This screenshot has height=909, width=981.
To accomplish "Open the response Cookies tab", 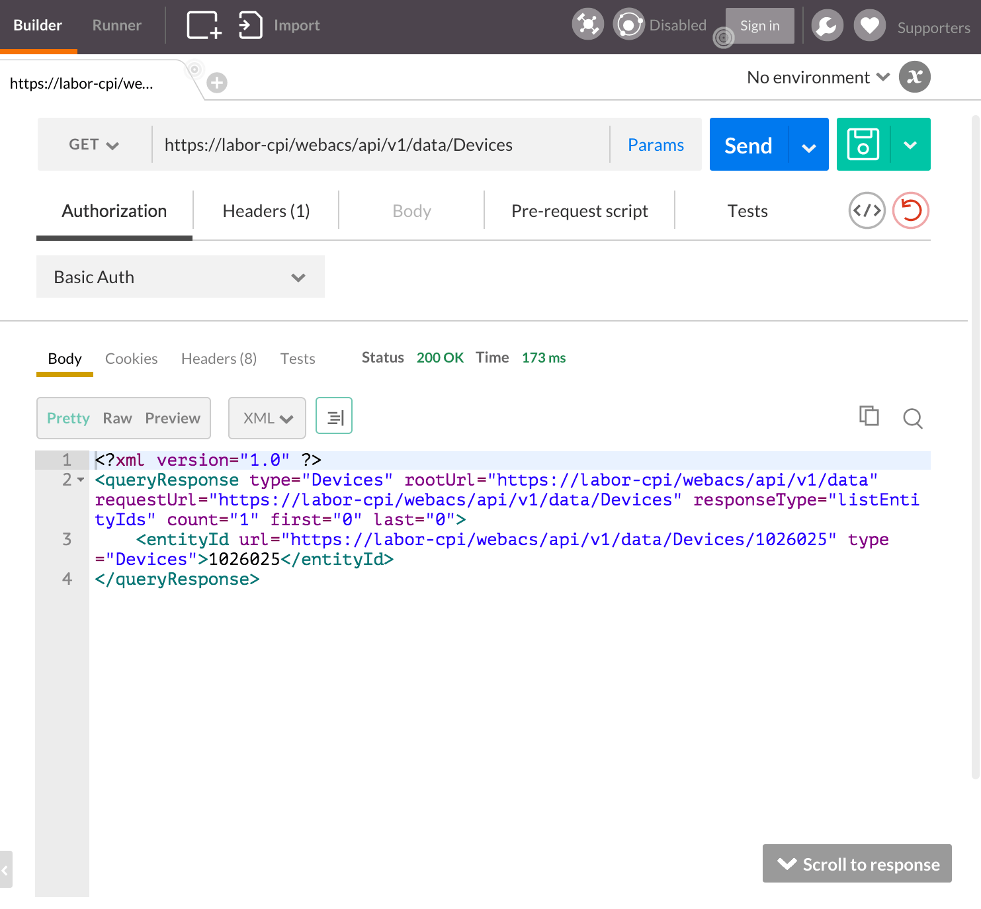I will click(131, 359).
